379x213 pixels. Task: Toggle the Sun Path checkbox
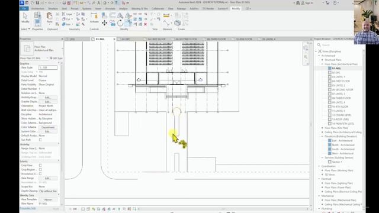click(40, 140)
